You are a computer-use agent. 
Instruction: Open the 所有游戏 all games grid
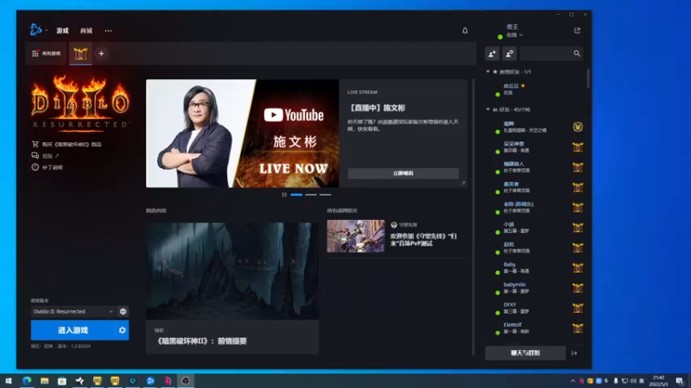tap(47, 53)
